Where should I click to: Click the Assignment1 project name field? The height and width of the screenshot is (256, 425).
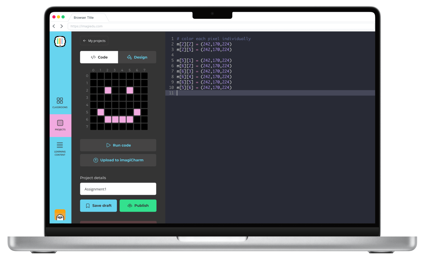pyautogui.click(x=118, y=189)
